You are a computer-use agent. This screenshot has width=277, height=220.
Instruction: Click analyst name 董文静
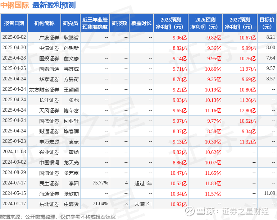coord(71,58)
